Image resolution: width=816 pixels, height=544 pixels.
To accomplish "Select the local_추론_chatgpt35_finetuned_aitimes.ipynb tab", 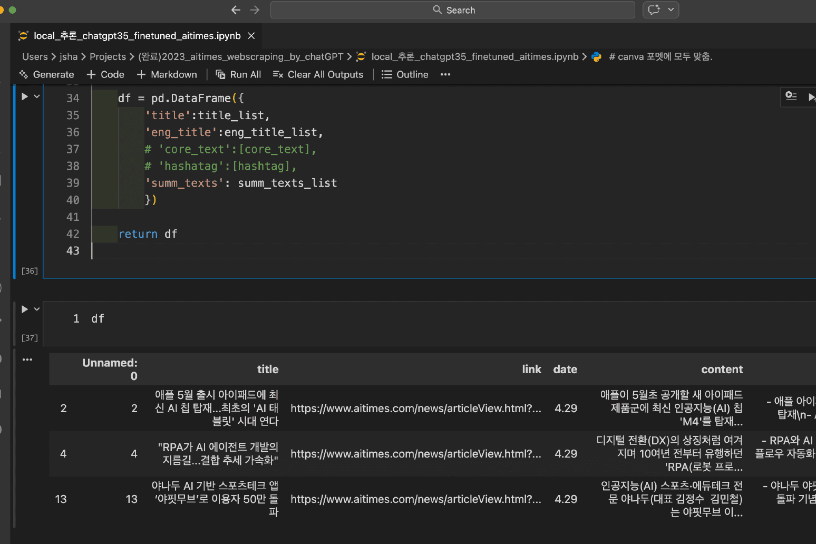I will click(137, 36).
